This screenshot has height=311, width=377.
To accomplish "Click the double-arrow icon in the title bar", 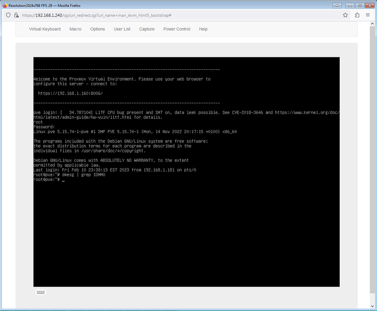I will coord(337,5).
